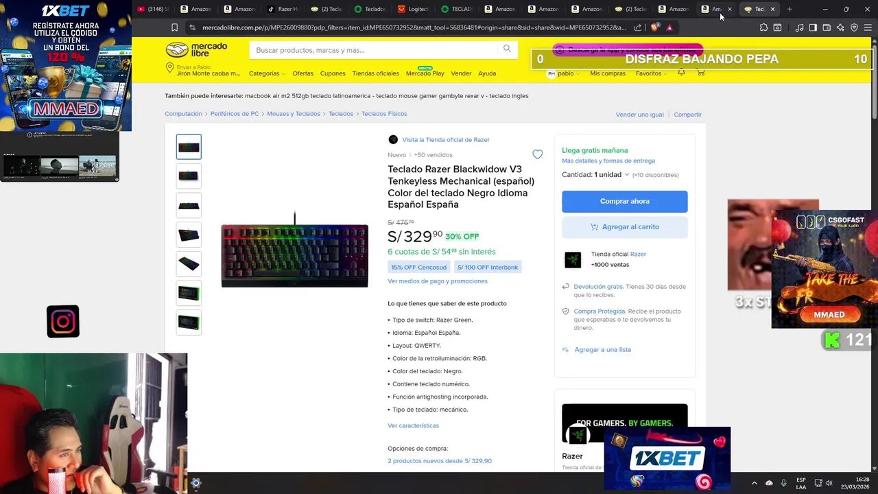Open Ofertas in navigation menu
The height and width of the screenshot is (494, 878).
[302, 73]
